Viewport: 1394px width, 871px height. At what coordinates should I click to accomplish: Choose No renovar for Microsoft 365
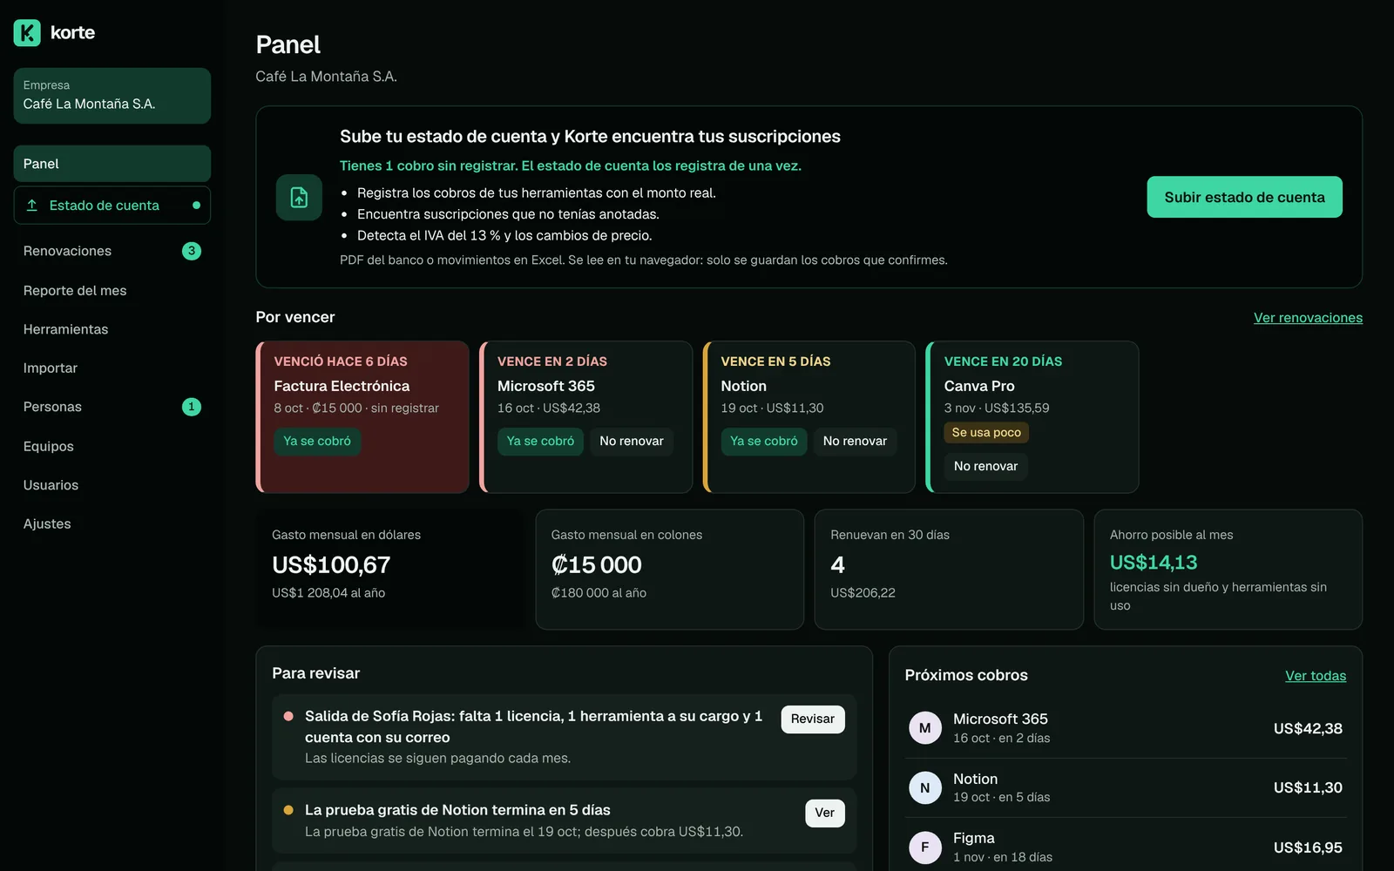[x=632, y=442]
